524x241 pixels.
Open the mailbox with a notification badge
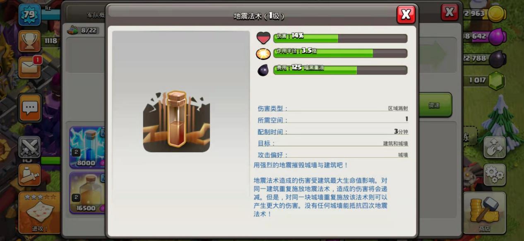pyautogui.click(x=30, y=67)
